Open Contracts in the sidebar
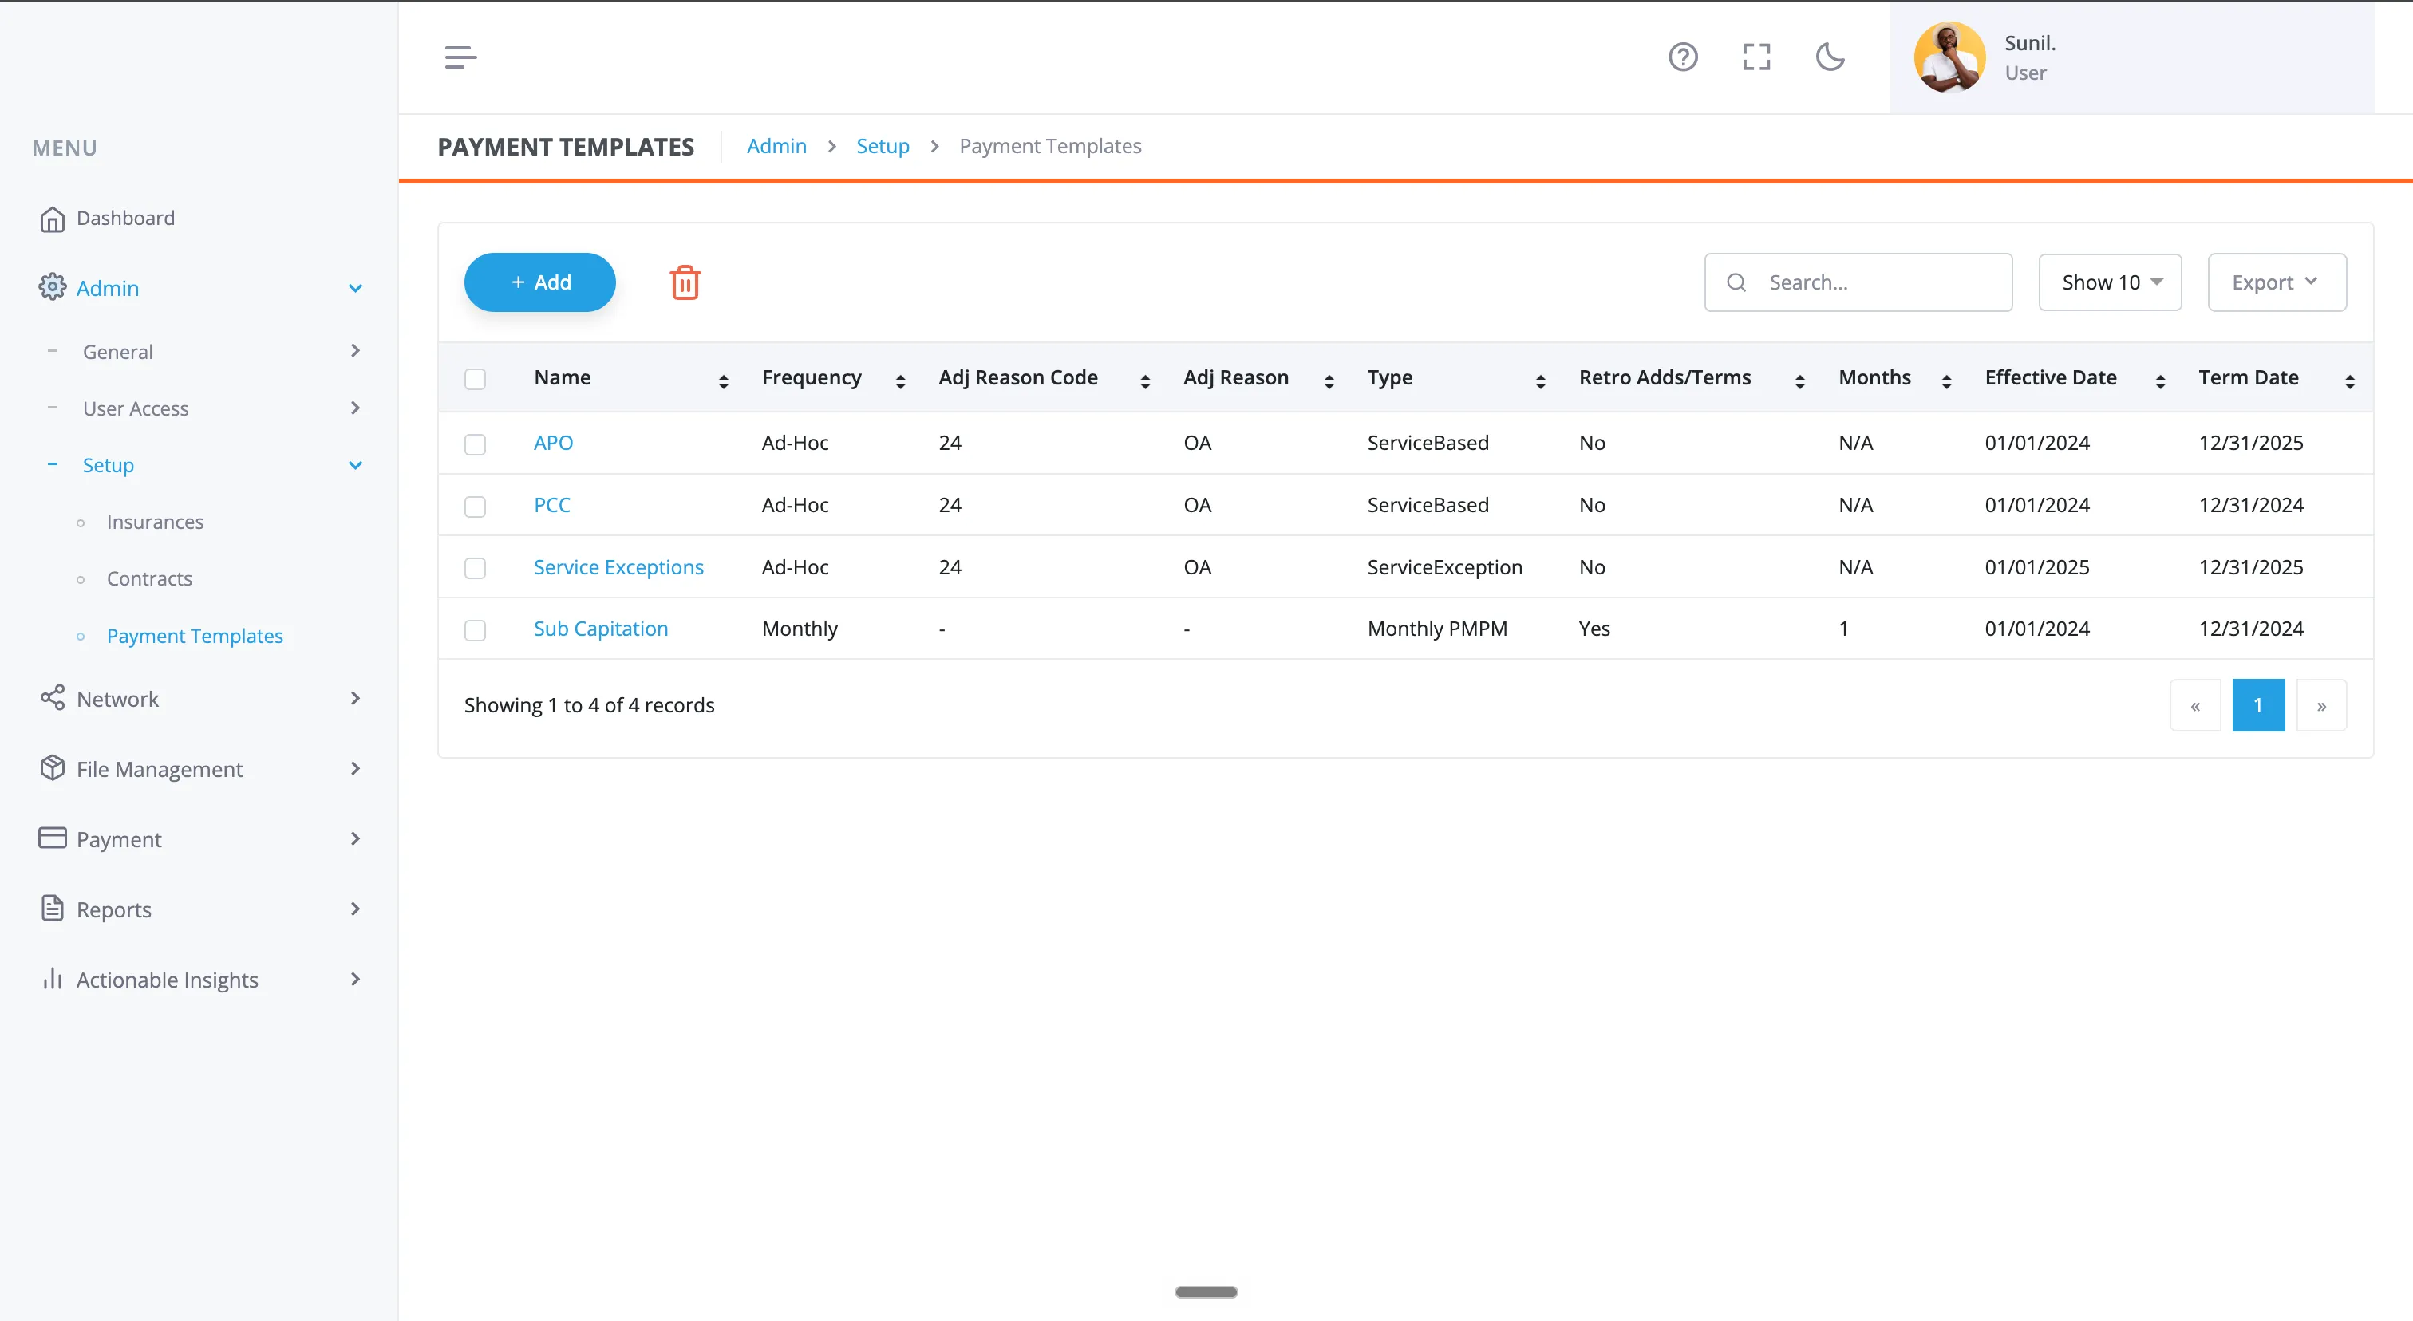2413x1321 pixels. (149, 578)
